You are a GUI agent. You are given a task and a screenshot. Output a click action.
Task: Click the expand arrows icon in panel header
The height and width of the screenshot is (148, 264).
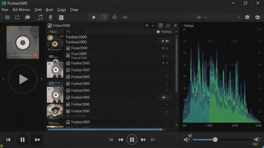pos(168,25)
